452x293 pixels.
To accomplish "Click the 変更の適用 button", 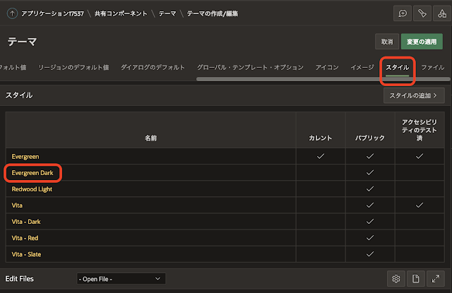I will click(x=422, y=42).
